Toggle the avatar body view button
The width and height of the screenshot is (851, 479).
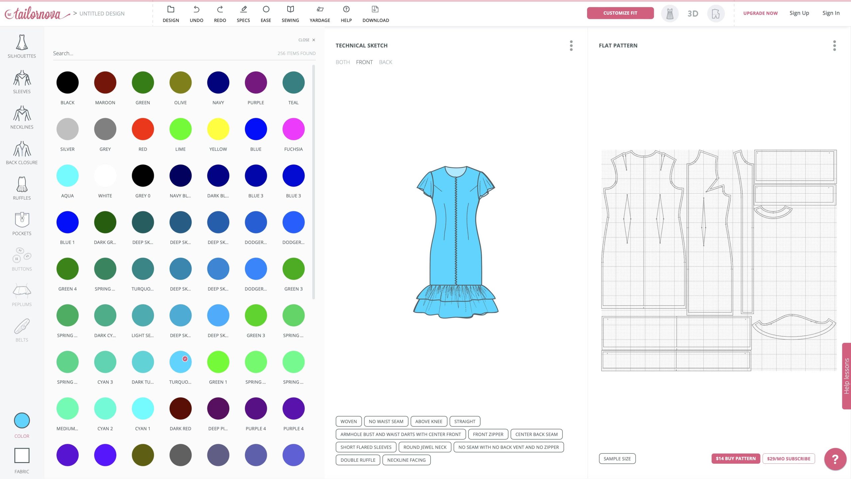coord(715,14)
